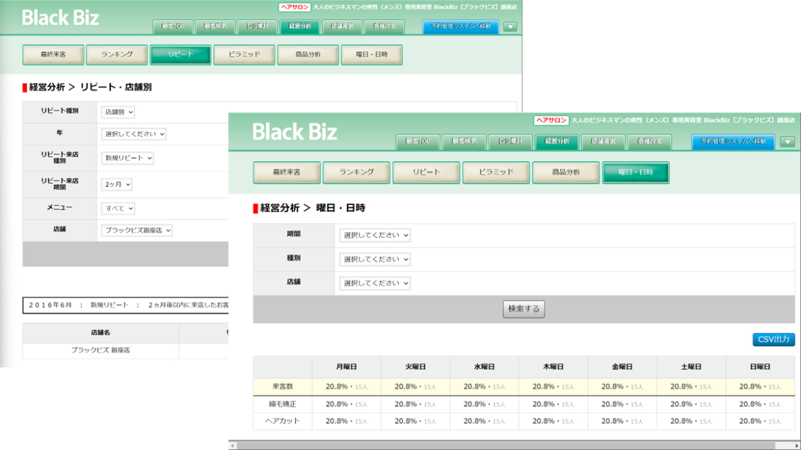The width and height of the screenshot is (801, 450).
Task: Open the header arrow menu in the back window
Action: (510, 27)
